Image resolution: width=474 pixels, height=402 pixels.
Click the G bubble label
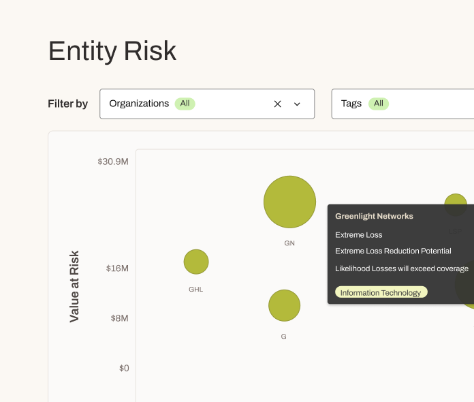click(x=283, y=337)
